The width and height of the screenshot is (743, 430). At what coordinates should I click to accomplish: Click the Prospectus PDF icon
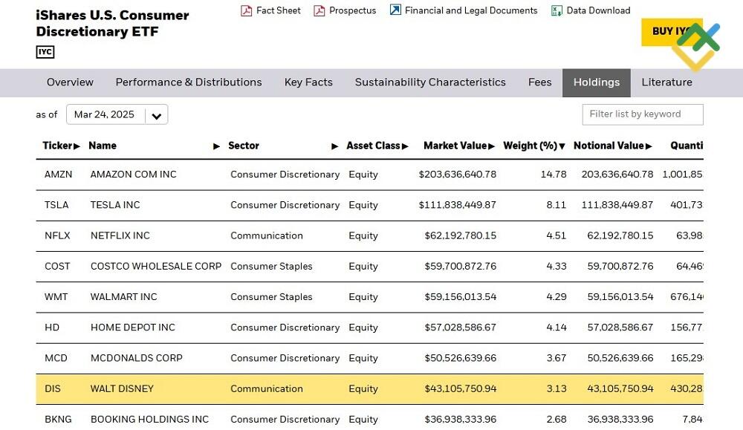(319, 10)
